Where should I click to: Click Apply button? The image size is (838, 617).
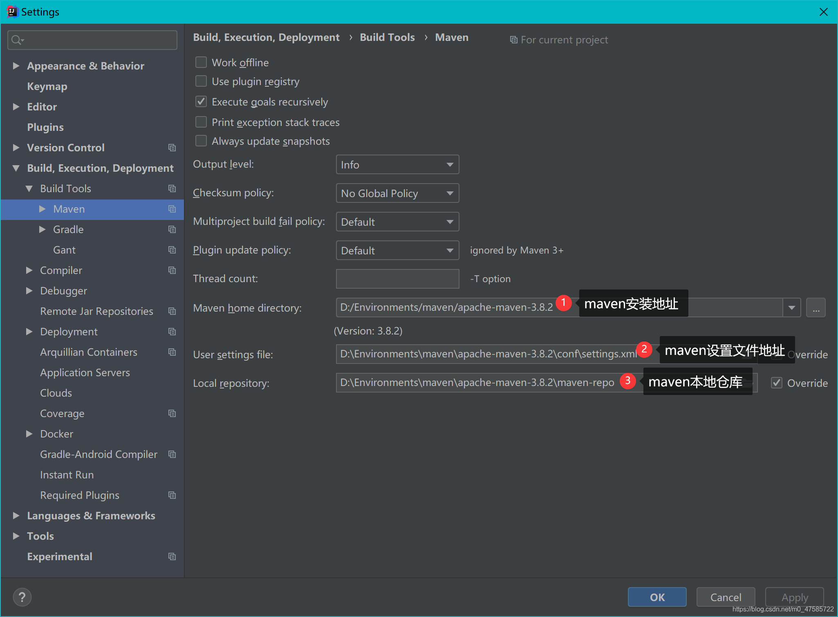point(794,597)
